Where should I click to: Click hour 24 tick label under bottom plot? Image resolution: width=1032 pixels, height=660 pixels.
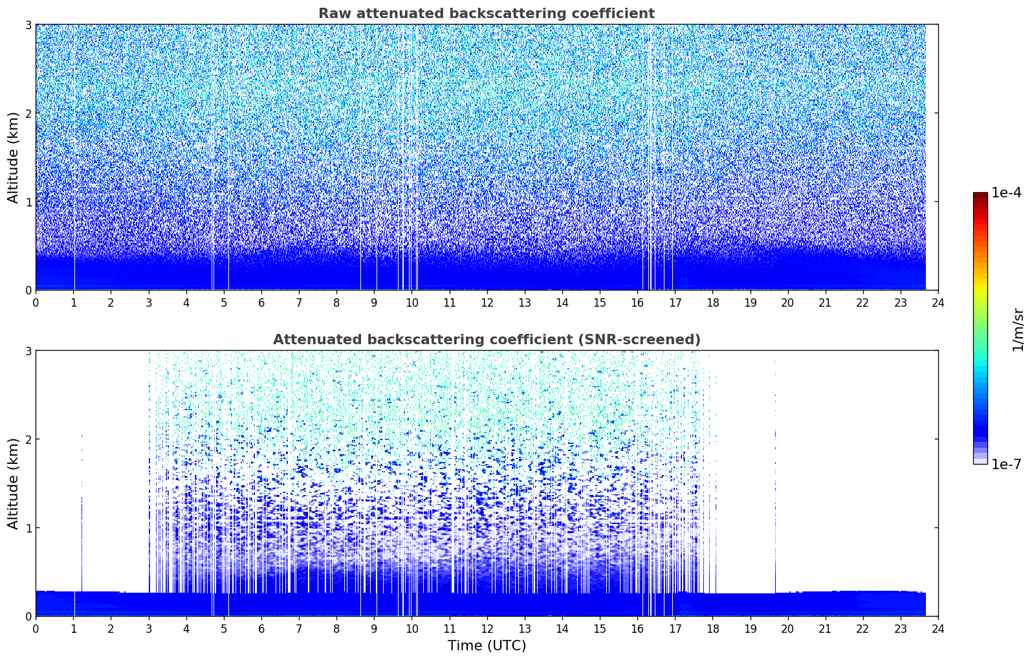(938, 629)
